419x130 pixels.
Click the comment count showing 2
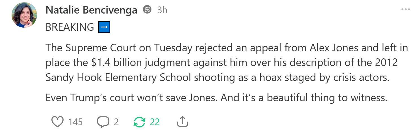[x=116, y=122]
